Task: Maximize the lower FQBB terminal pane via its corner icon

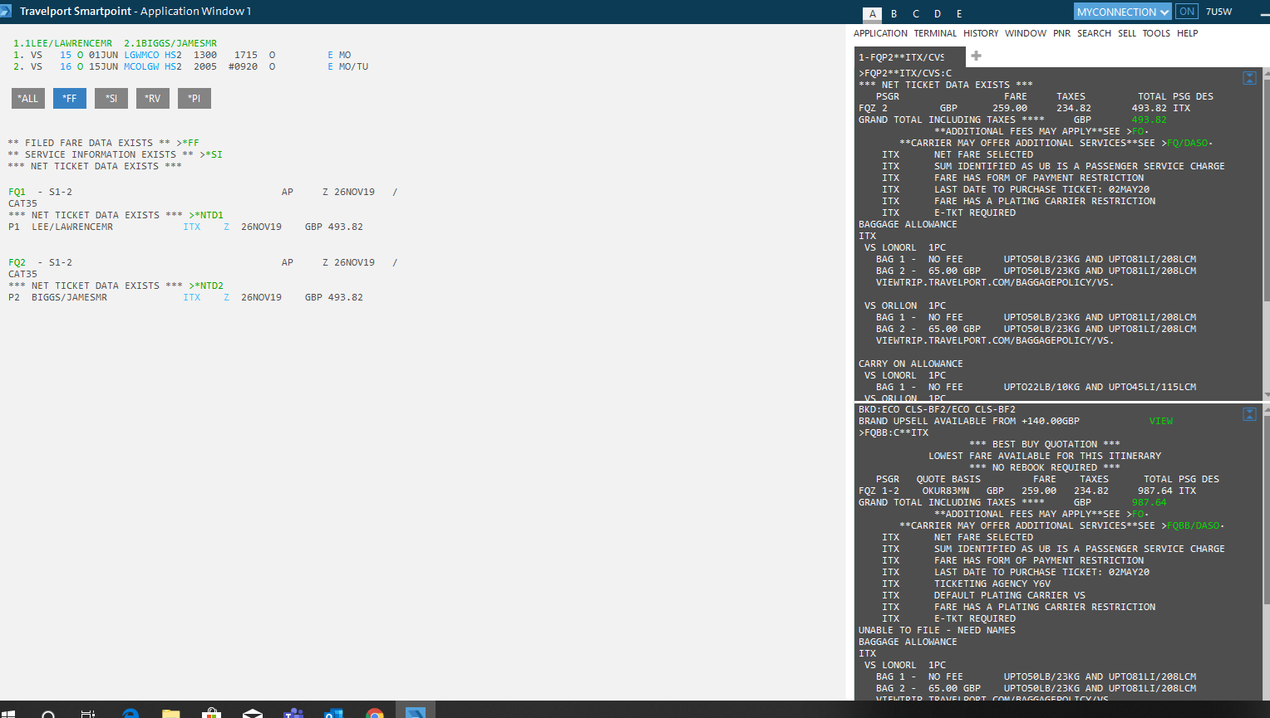Action: pyautogui.click(x=1249, y=414)
